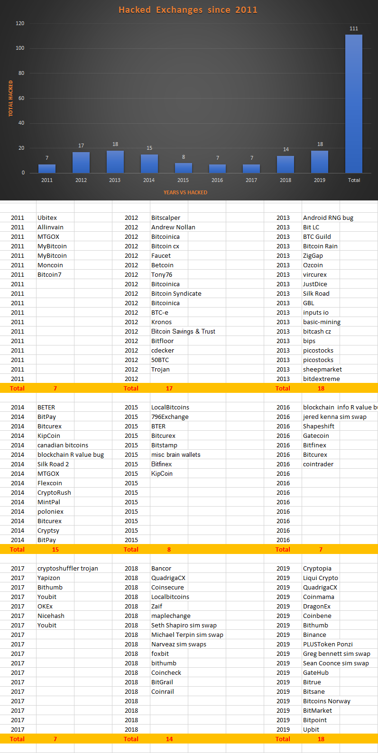Click the 2018 total value 14
This screenshot has height=753, width=378.
click(169, 739)
